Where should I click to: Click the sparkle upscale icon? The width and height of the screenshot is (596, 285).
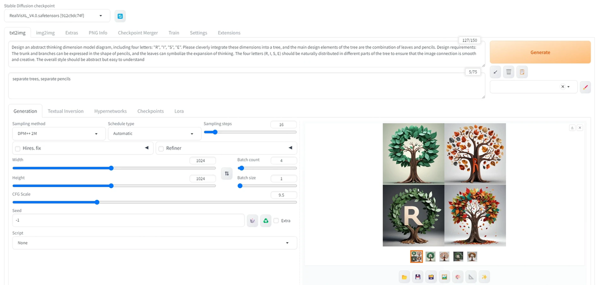pyautogui.click(x=484, y=277)
